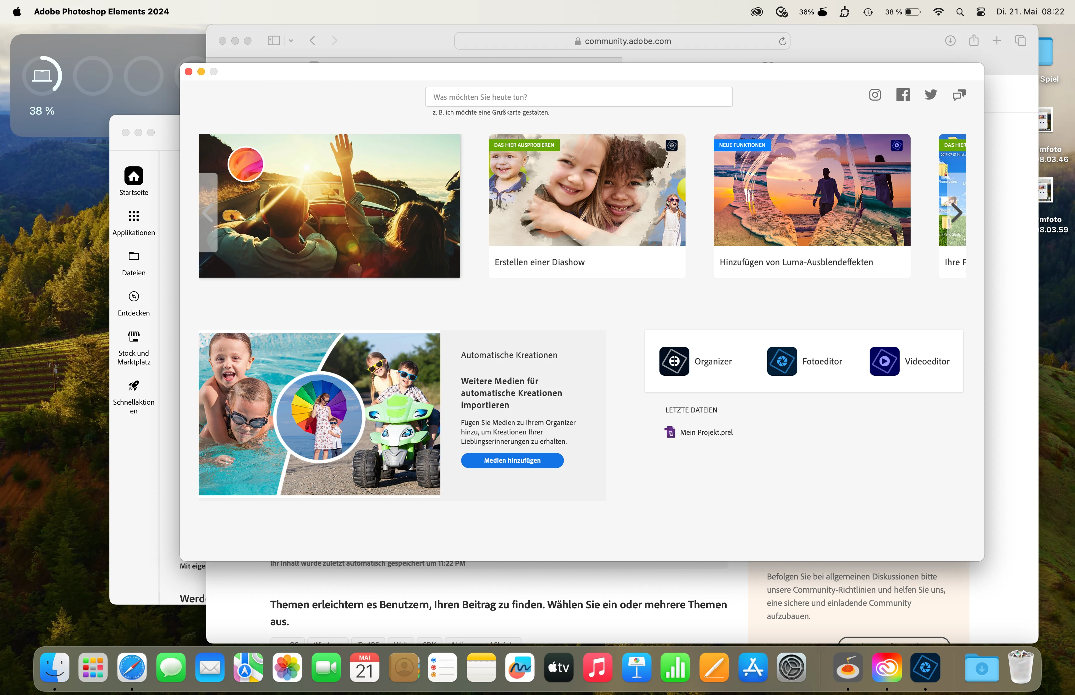Image resolution: width=1075 pixels, height=695 pixels.
Task: Open Entdecken compass in sidebar
Action: 134,296
